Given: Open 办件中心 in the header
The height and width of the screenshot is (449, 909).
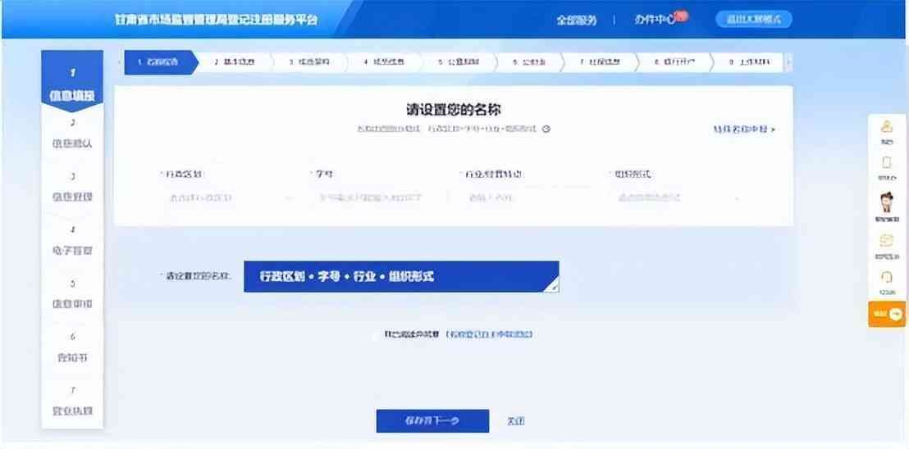Looking at the screenshot, I should (655, 20).
